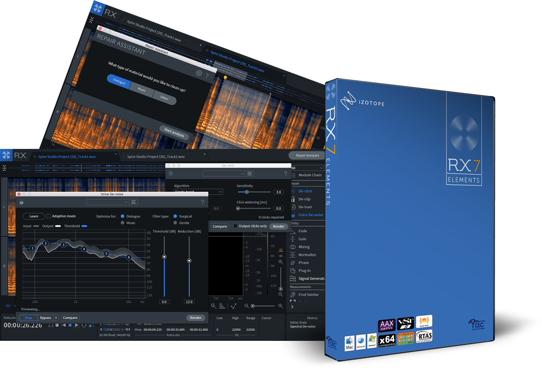The image size is (542, 368).
Task: Click Compare in Voice De-noise window
Action: tap(70, 318)
